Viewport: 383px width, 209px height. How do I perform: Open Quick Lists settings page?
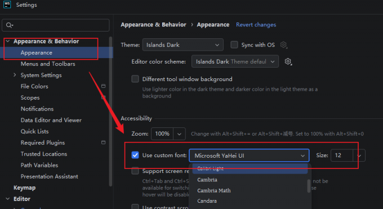35,131
